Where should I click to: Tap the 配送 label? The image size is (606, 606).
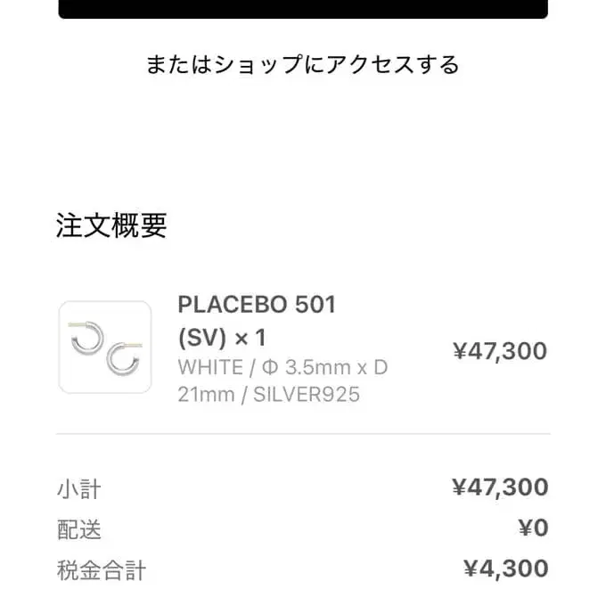click(x=78, y=529)
